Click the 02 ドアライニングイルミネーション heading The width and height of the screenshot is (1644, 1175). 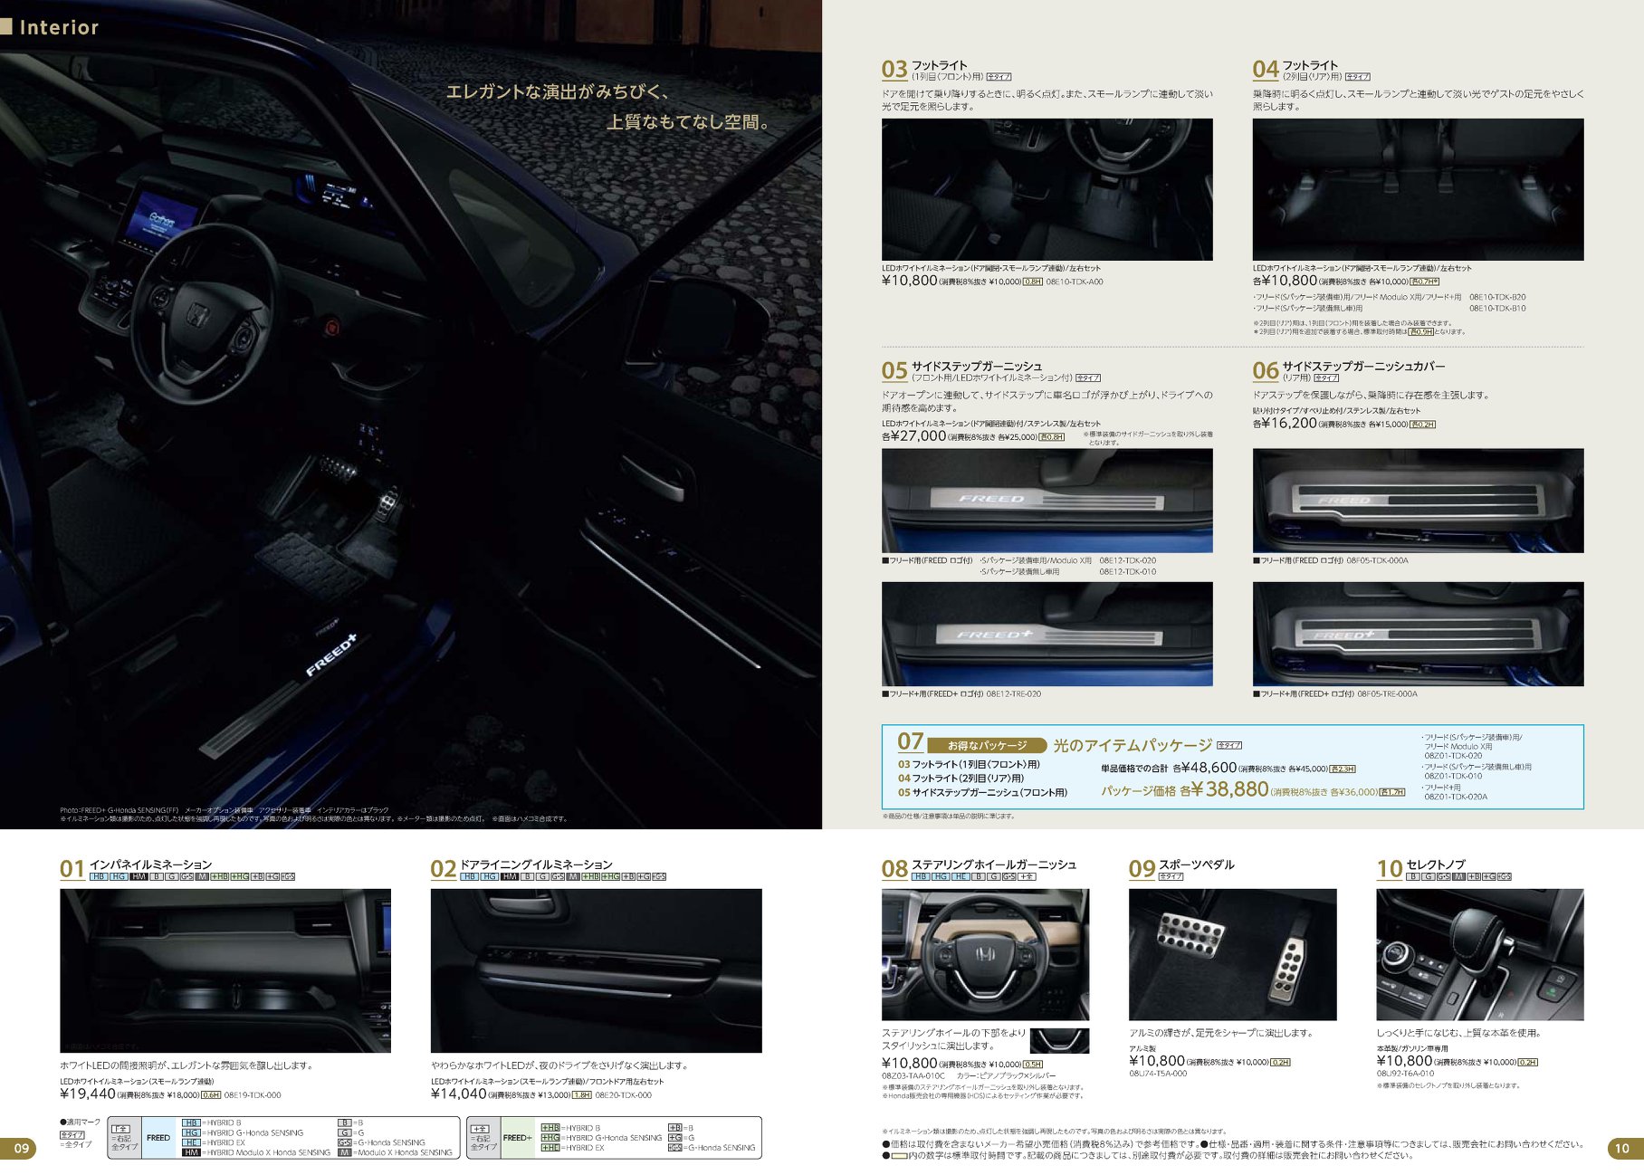coord(521,867)
